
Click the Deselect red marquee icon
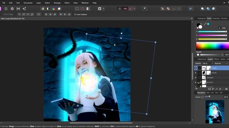(82, 9)
